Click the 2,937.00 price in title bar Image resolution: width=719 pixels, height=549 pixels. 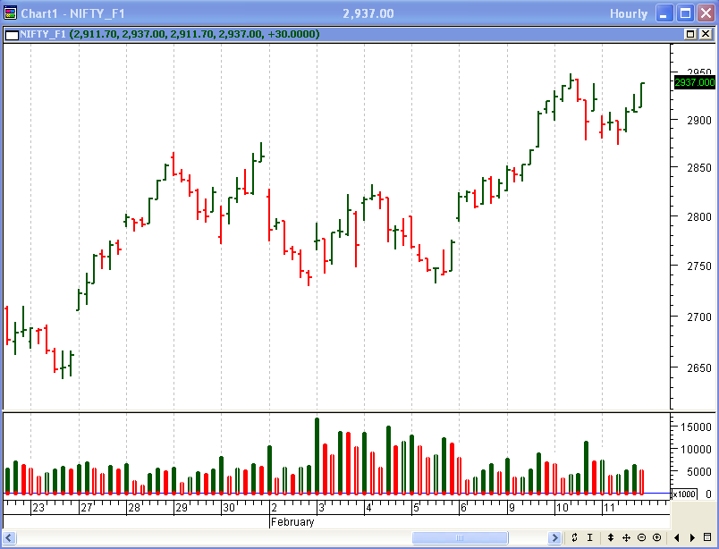[x=368, y=13]
